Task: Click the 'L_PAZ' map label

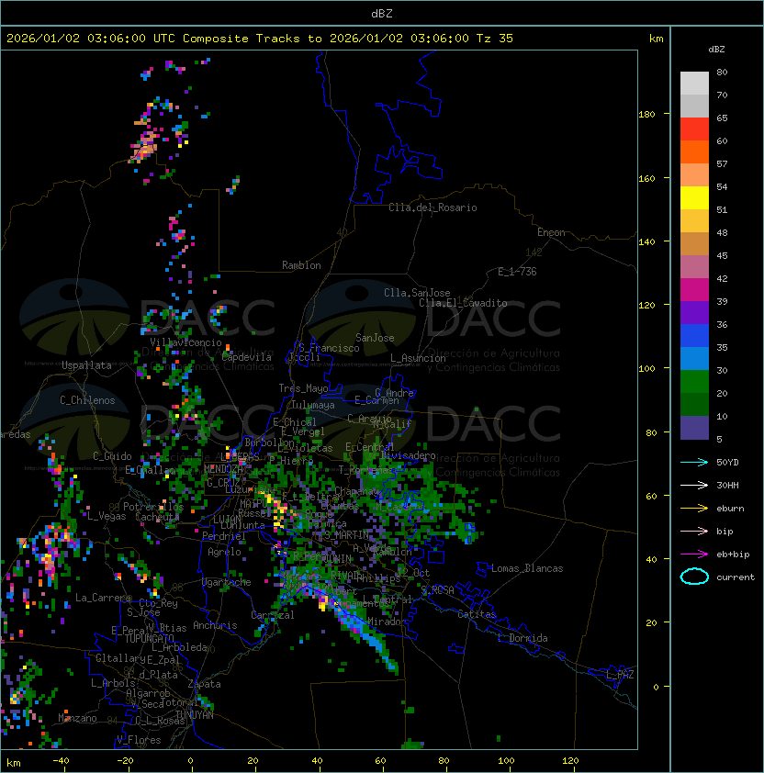Action: [620, 675]
